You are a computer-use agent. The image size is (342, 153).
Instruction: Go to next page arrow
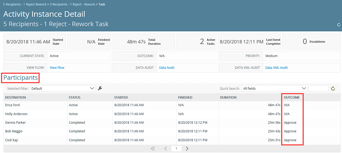coord(187,149)
